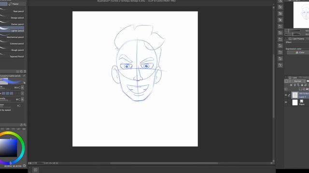Open brush size dynamics button

pos(23,87)
